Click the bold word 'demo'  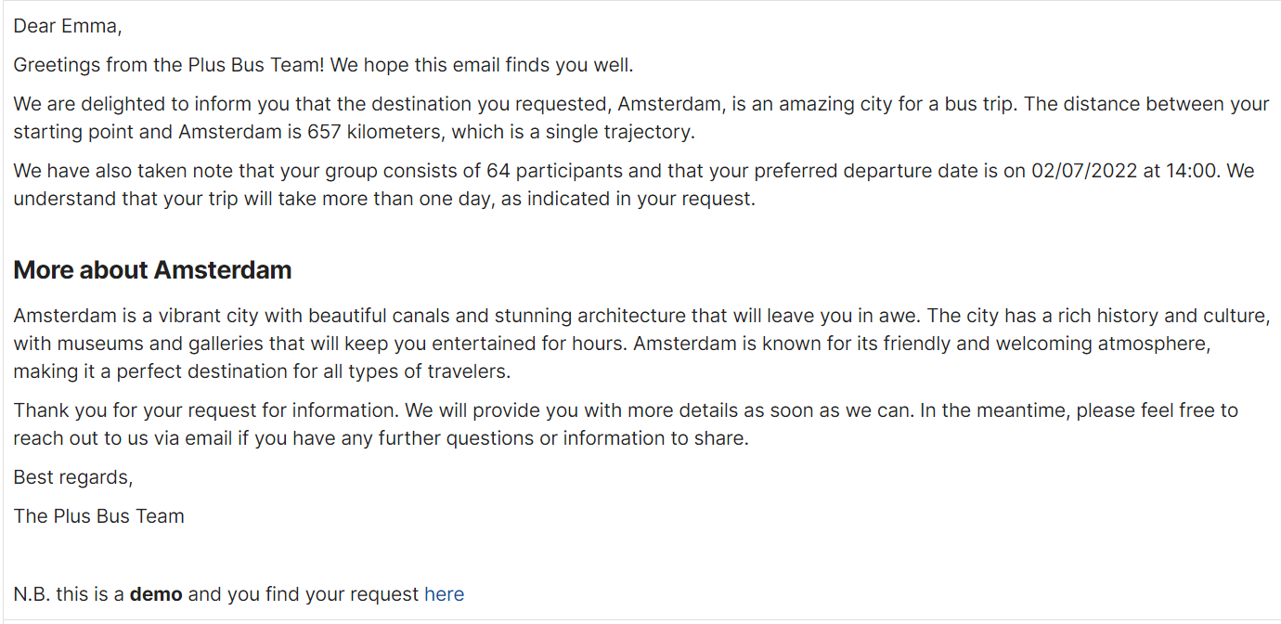pos(155,594)
